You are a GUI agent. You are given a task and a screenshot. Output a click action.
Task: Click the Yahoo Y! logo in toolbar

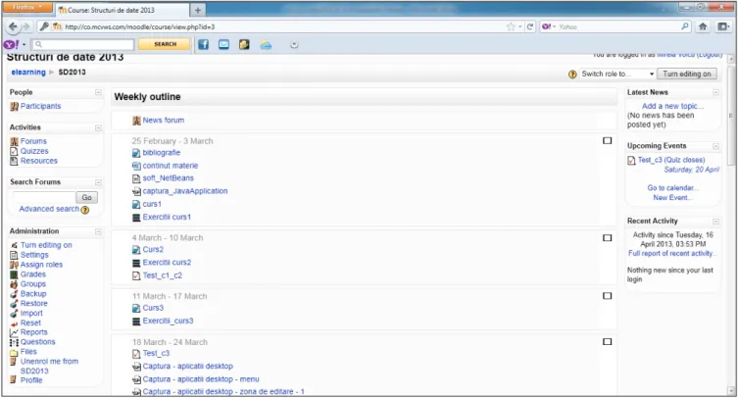tap(11, 45)
